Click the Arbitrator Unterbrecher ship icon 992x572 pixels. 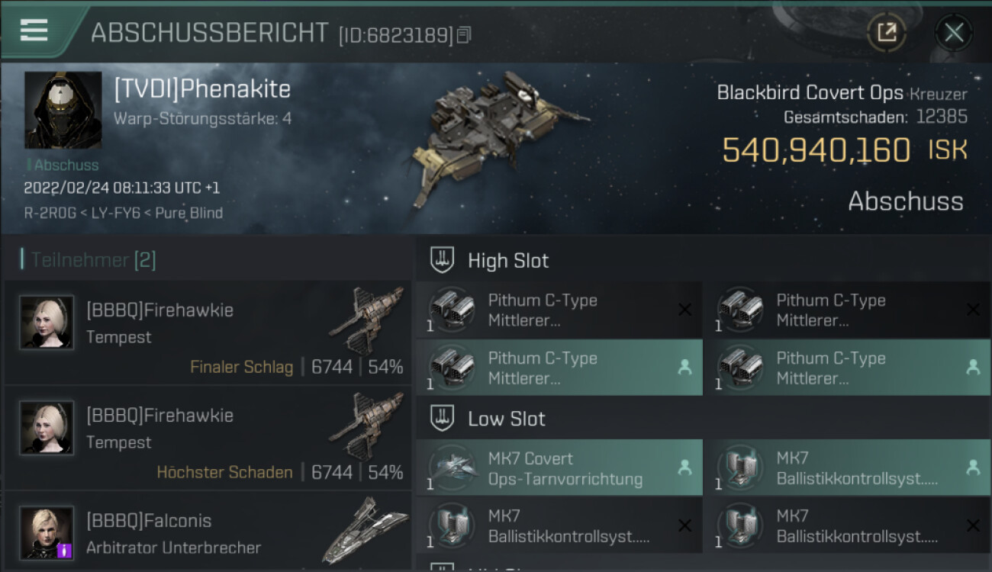click(x=365, y=531)
